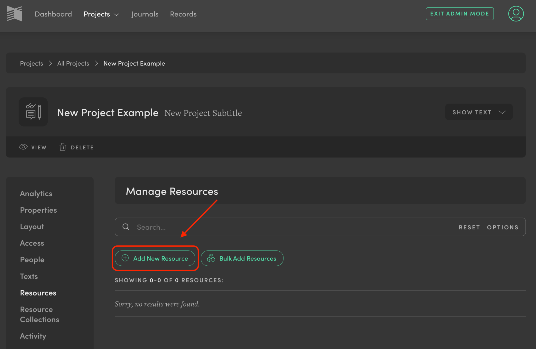Click the RESET link for search
The width and height of the screenshot is (536, 349).
470,227
